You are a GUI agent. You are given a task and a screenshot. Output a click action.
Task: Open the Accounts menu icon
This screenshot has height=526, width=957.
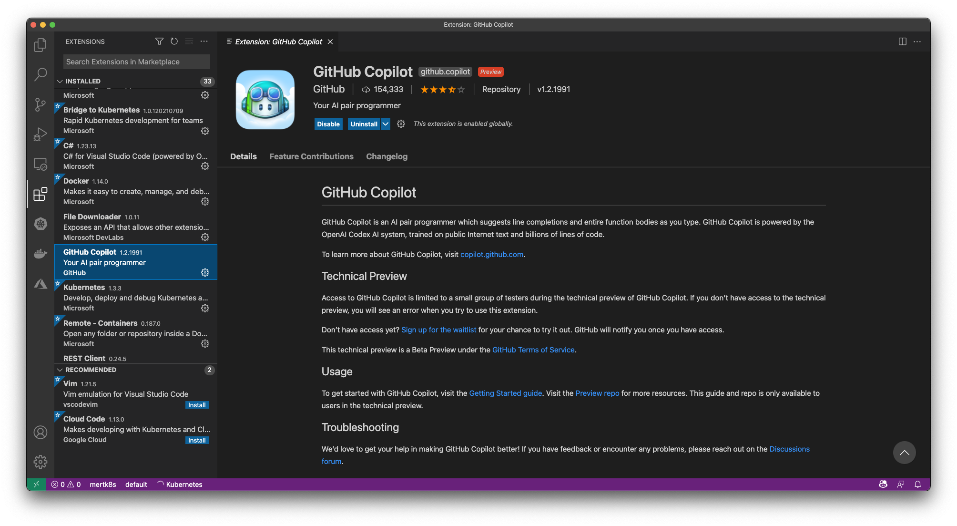coord(41,432)
